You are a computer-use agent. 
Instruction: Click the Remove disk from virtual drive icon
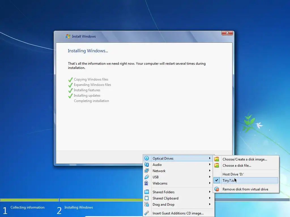click(217, 189)
